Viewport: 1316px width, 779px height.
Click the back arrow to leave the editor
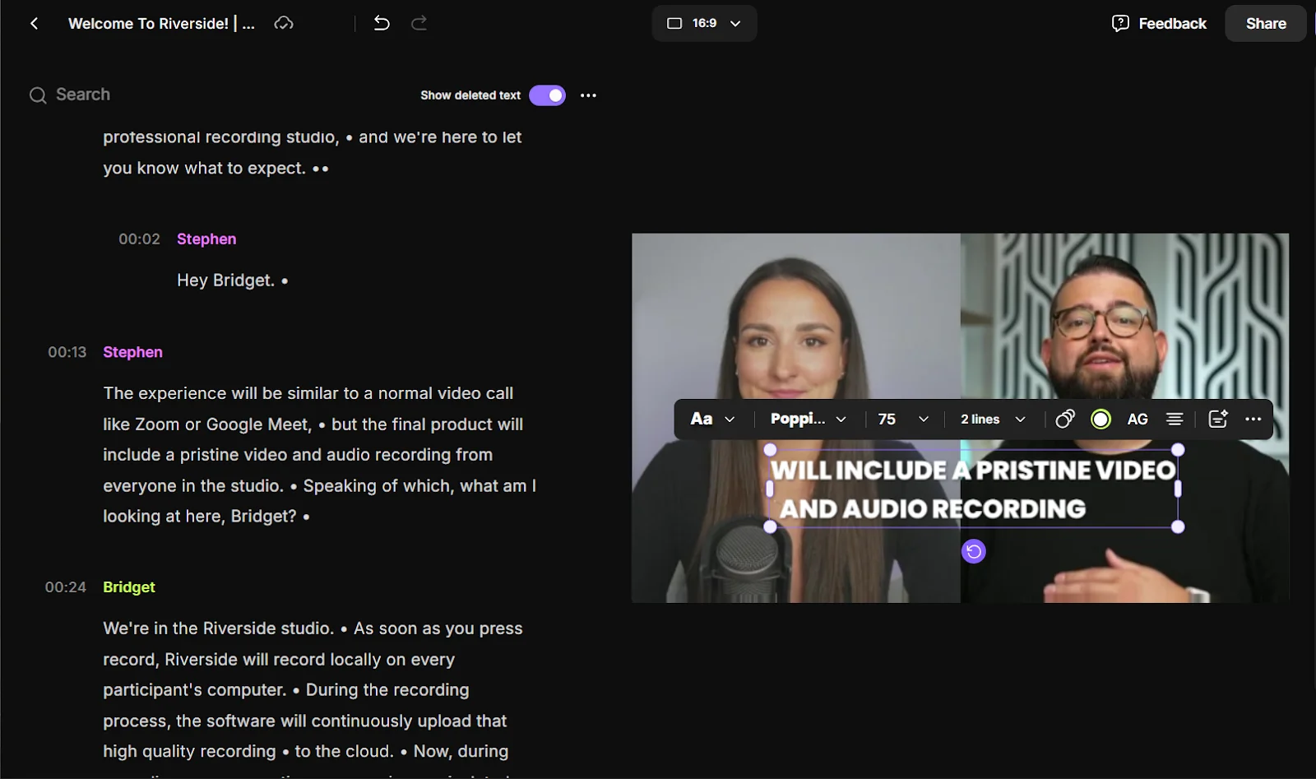pos(34,24)
